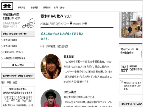This screenshot has height=107, width=143.
Task: Open 河野辺彬文 profile name link
Action: (70, 92)
